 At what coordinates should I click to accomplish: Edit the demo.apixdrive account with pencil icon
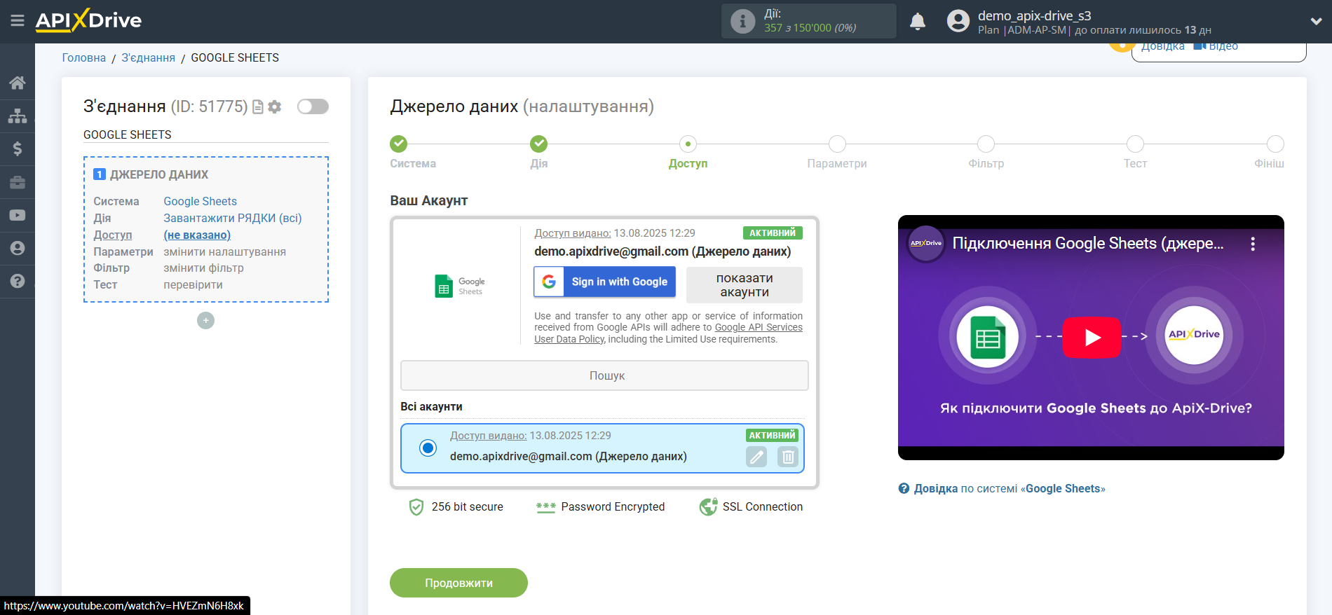[x=756, y=457]
